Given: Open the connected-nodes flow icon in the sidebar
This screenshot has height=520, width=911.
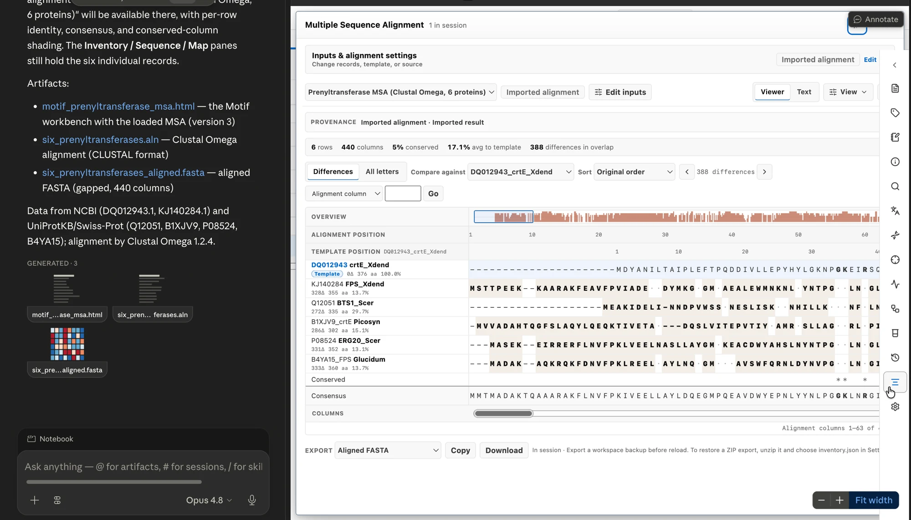Looking at the screenshot, I should [x=895, y=309].
